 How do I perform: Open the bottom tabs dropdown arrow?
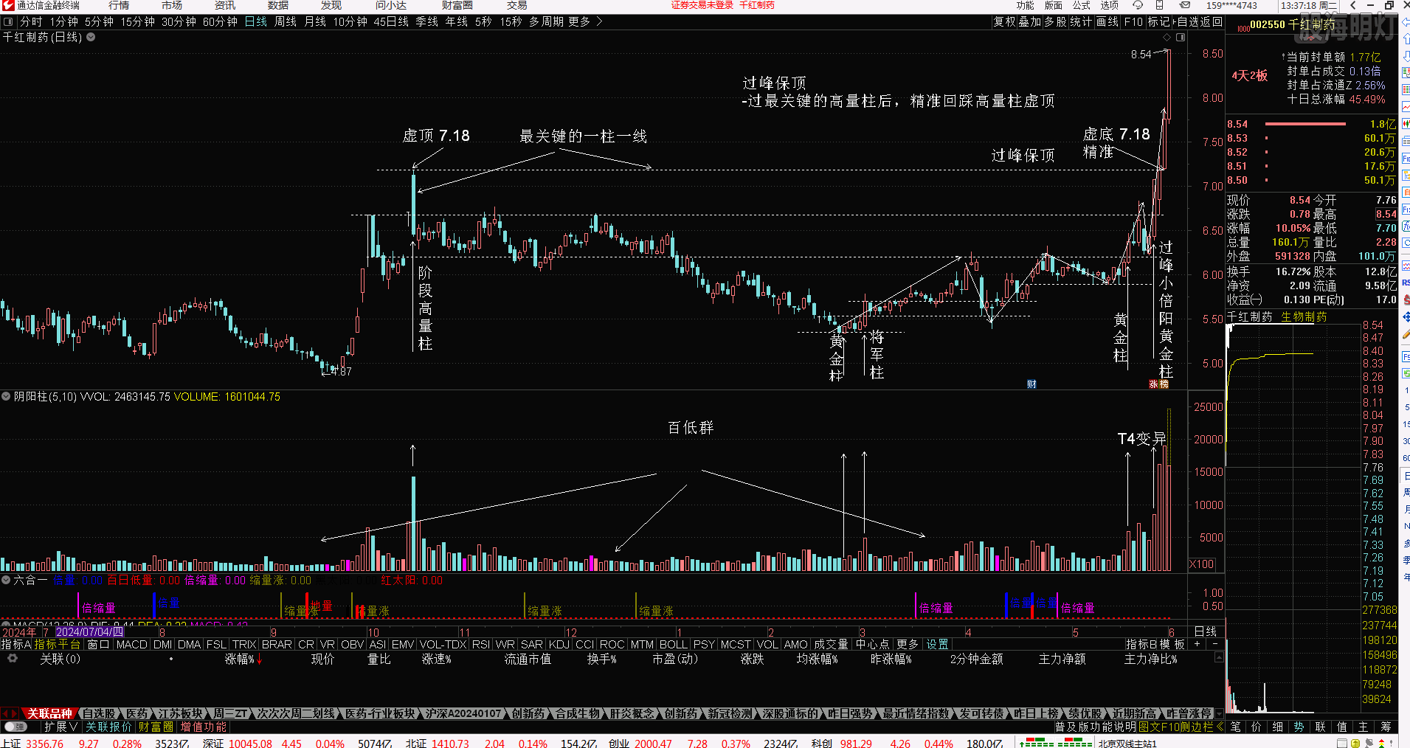tap(1219, 713)
